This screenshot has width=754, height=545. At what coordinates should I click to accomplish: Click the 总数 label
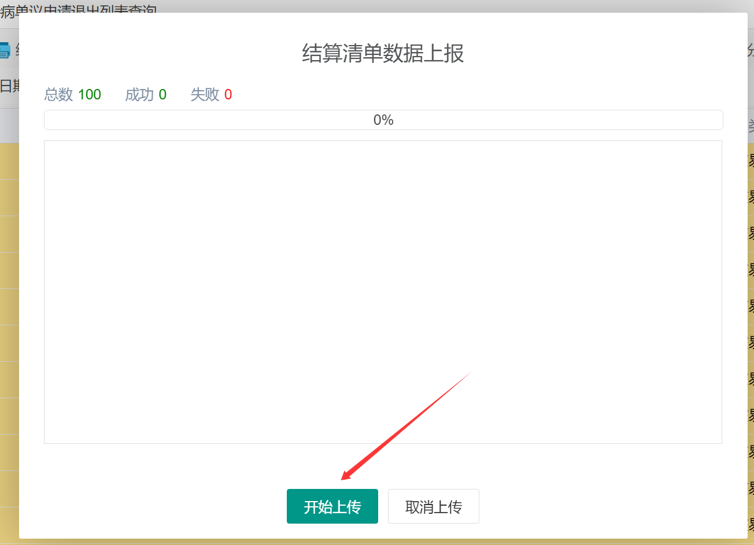(x=58, y=95)
